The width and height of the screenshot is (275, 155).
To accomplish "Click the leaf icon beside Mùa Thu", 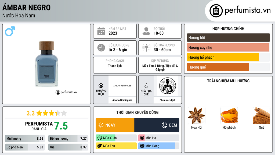I will 100,146.
